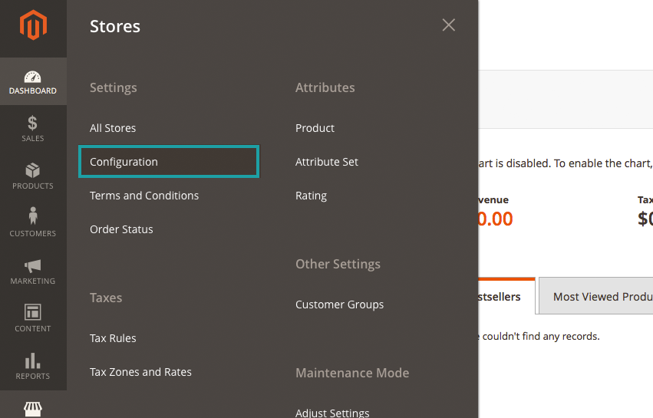Click the Stores storefront icon
This screenshot has height=418, width=653.
pyautogui.click(x=33, y=408)
